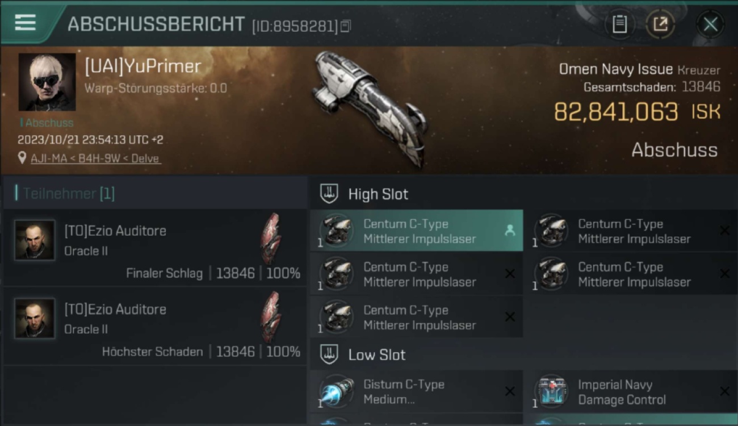Click the Oracle II ship icon in Finaler Schlag row
The image size is (738, 426).
click(x=271, y=237)
